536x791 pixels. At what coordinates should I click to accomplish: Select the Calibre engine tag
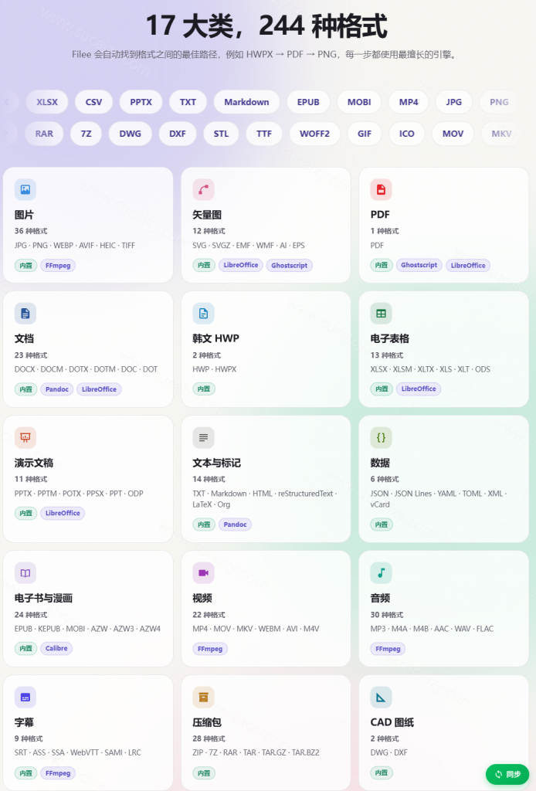click(56, 648)
